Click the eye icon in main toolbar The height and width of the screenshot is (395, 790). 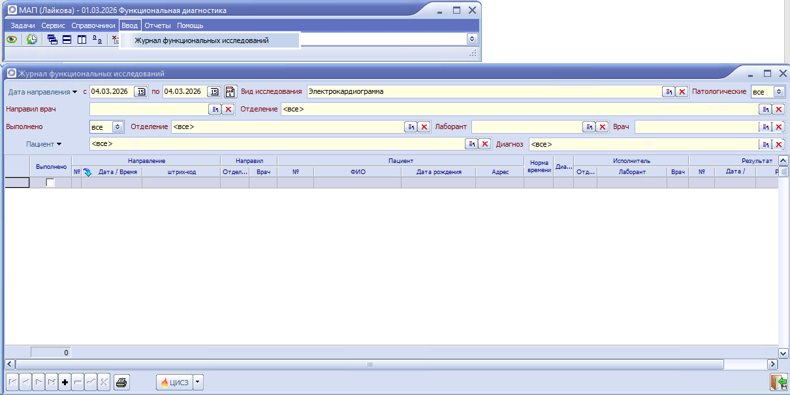point(12,39)
